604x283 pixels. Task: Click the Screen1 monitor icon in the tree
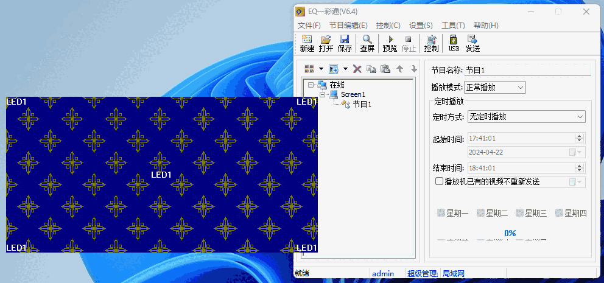(334, 94)
